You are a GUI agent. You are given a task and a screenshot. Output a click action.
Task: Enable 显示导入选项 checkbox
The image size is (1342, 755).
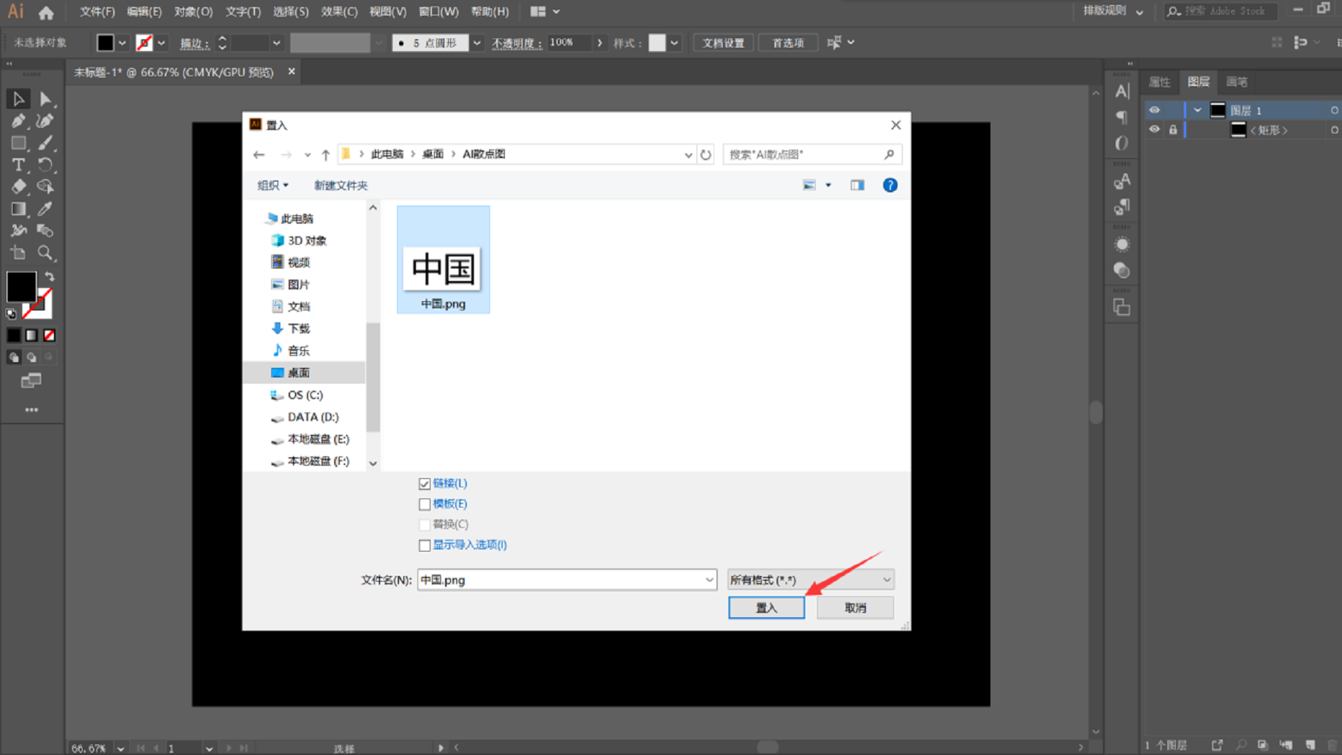(x=424, y=545)
